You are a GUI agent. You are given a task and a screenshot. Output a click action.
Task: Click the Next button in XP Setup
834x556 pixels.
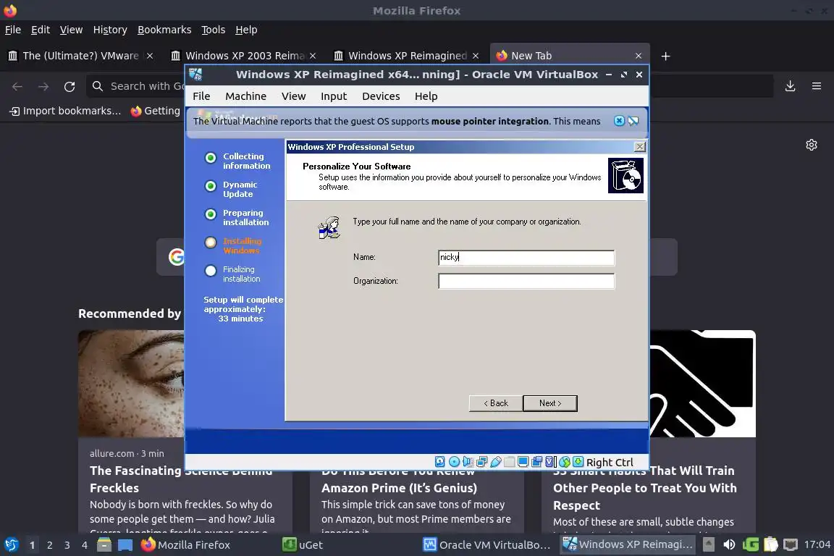tap(550, 403)
